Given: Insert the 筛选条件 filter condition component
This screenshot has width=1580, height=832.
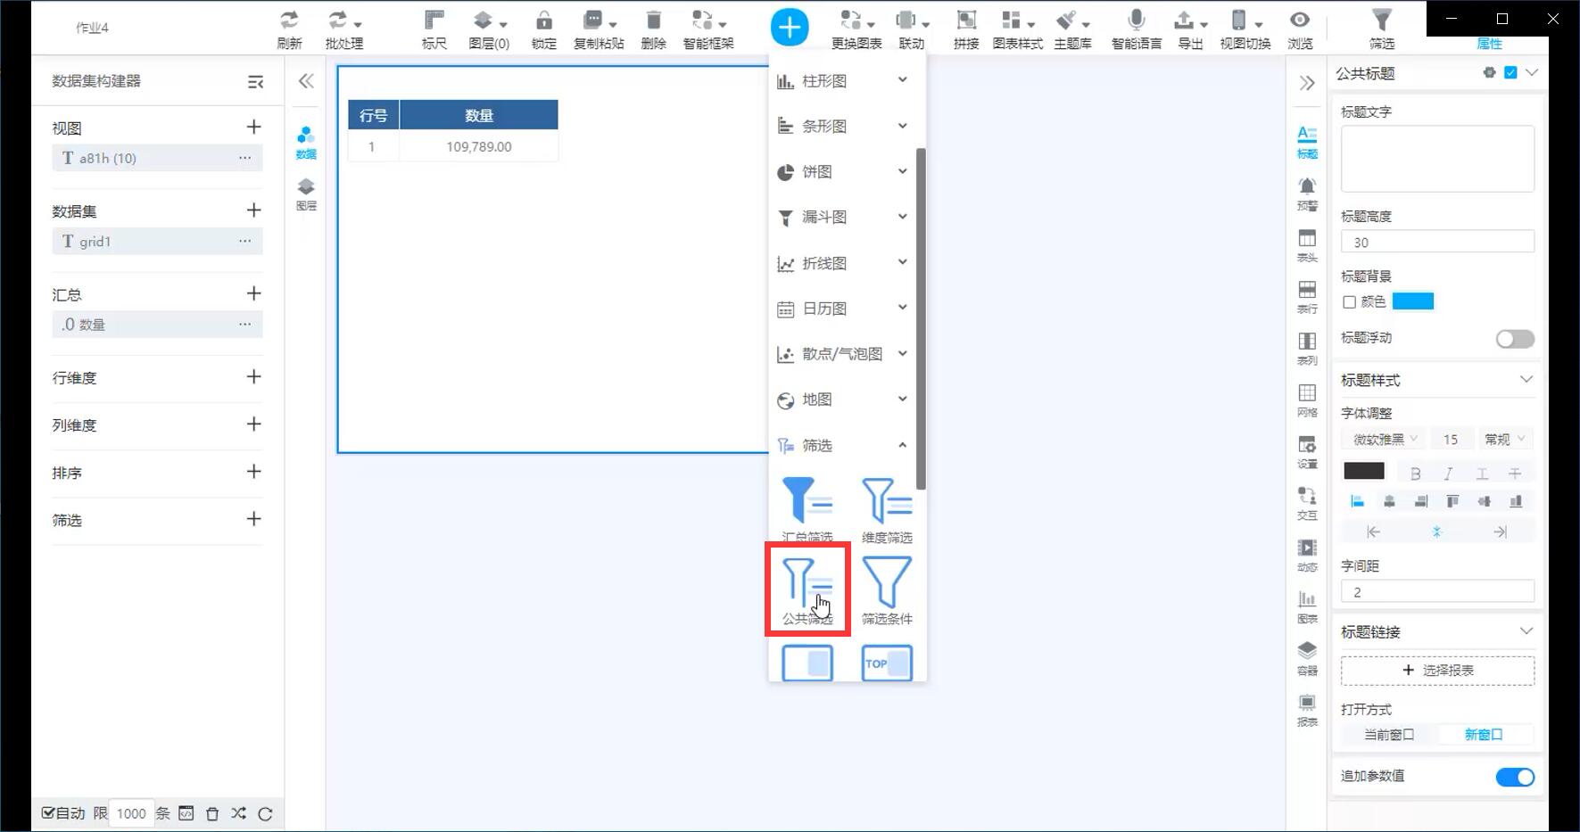Looking at the screenshot, I should pos(887,589).
